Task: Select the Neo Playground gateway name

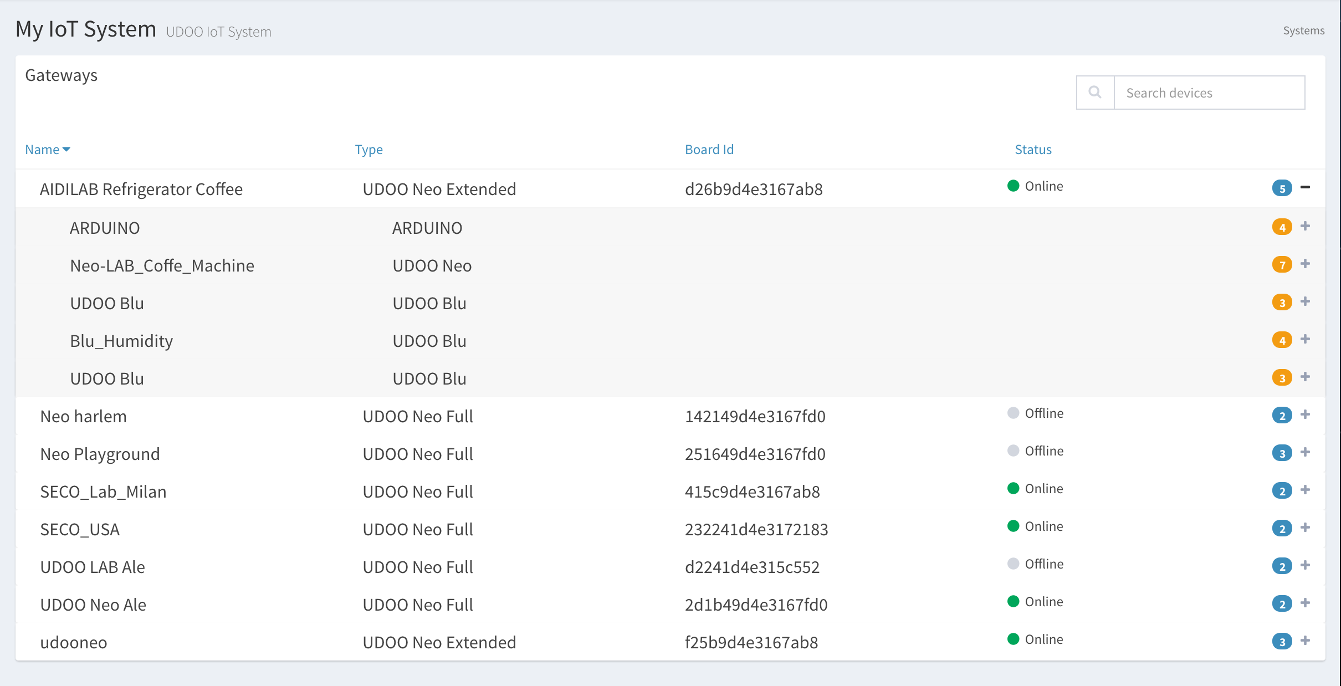Action: (100, 455)
